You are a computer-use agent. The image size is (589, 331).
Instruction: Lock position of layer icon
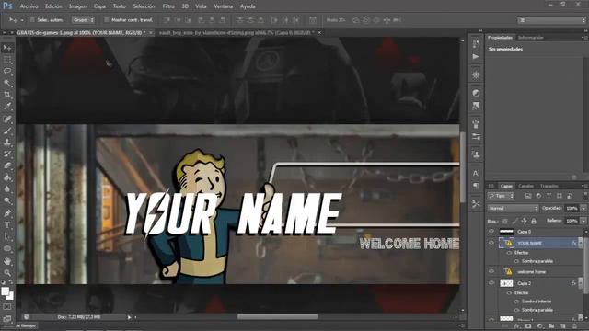point(524,221)
